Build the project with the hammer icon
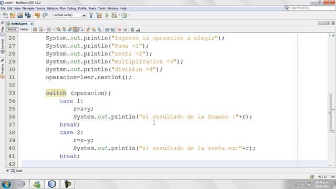Screen dimensions: 336x189 [91, 15]
